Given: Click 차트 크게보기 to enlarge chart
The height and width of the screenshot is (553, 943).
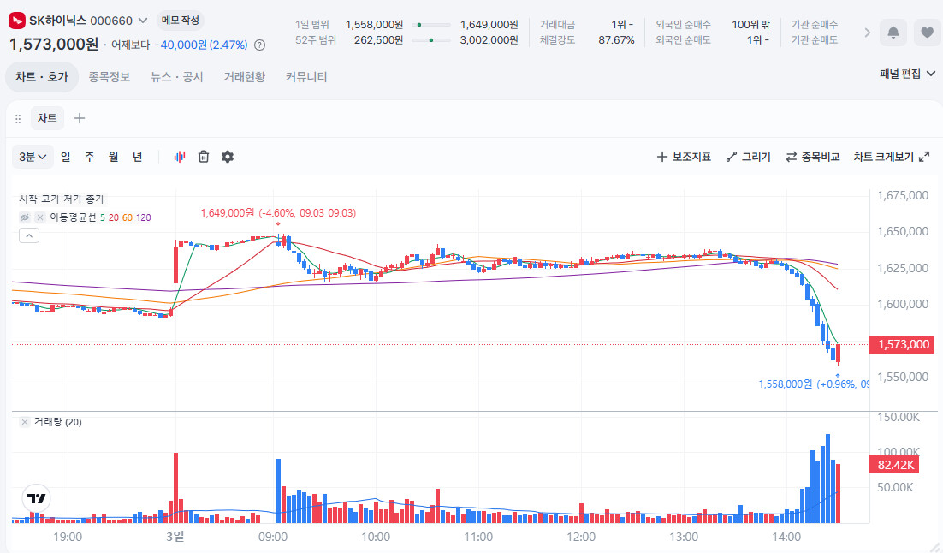Looking at the screenshot, I should [892, 157].
